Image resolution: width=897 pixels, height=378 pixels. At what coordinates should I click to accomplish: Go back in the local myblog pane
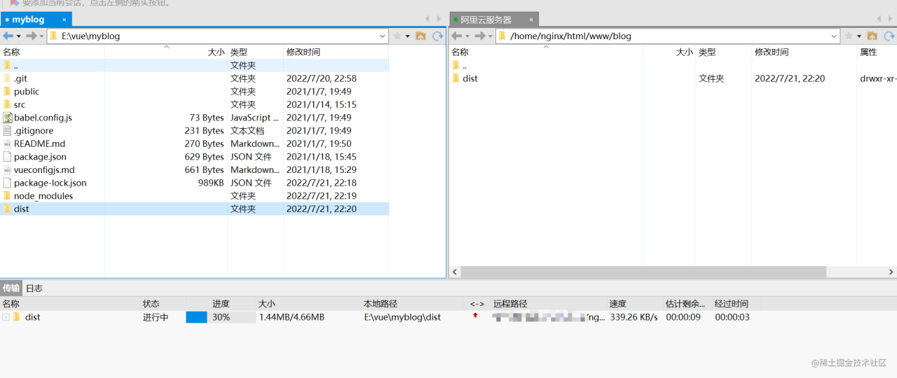coord(8,36)
